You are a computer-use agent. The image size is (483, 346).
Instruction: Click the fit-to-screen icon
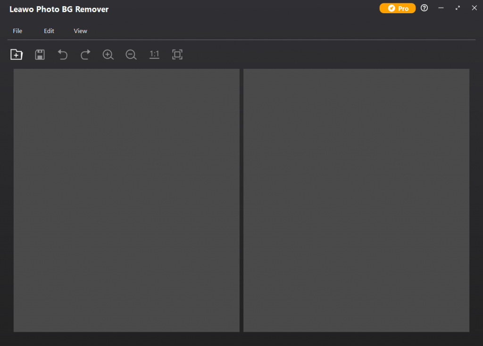click(177, 54)
